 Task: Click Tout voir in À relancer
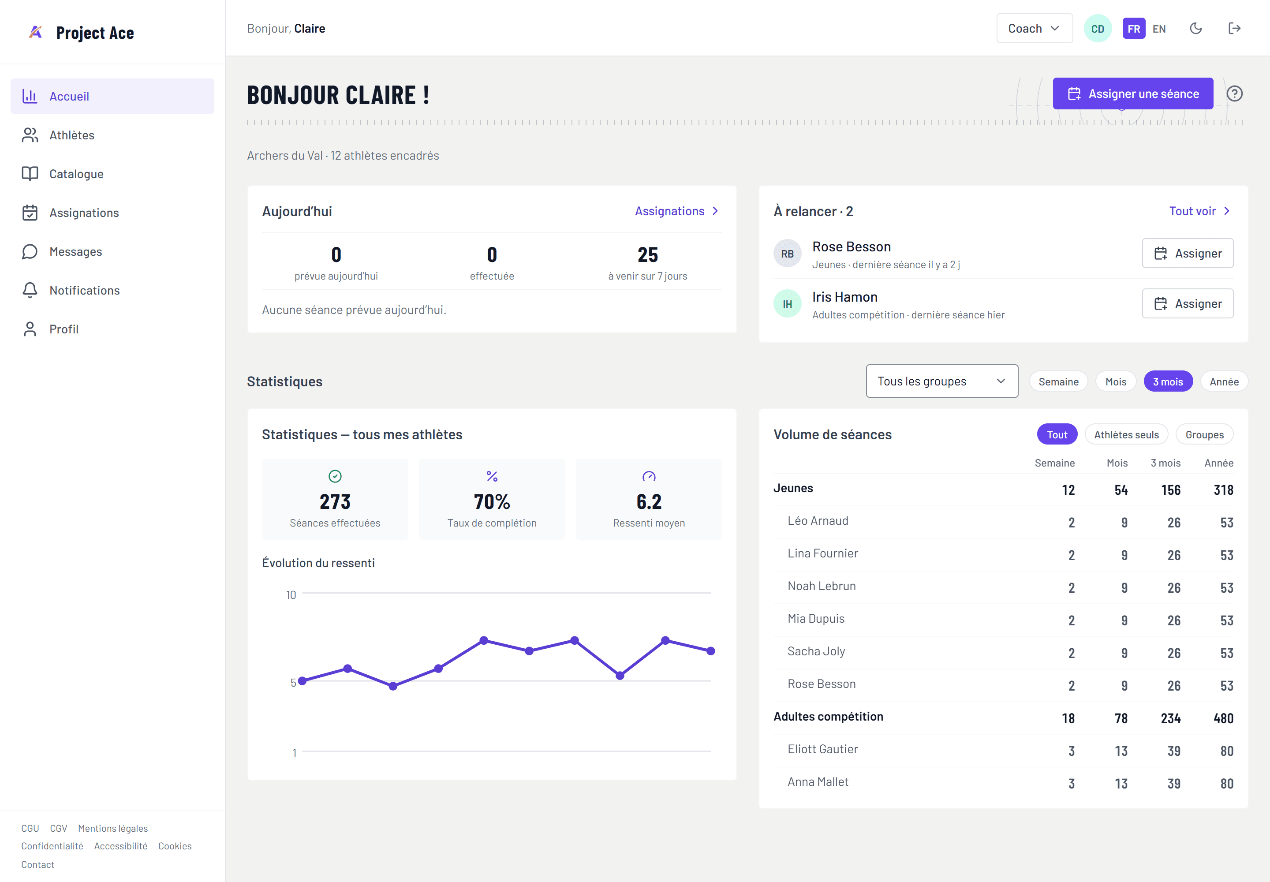[1199, 211]
